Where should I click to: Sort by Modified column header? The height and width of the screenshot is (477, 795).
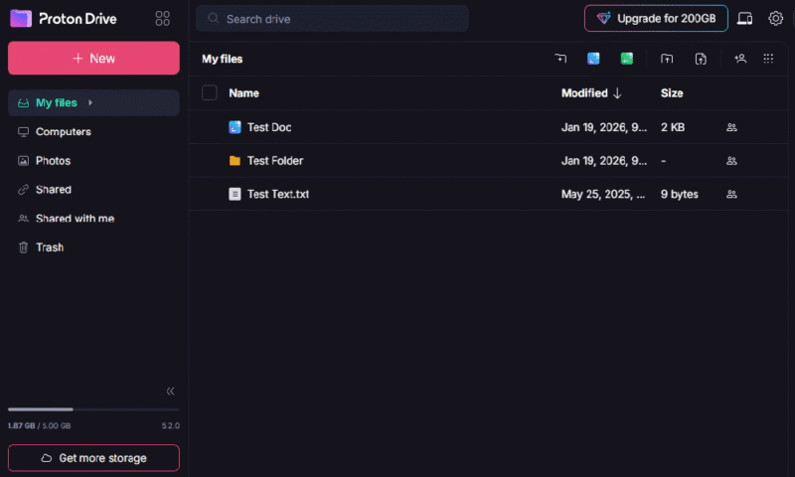pos(584,93)
